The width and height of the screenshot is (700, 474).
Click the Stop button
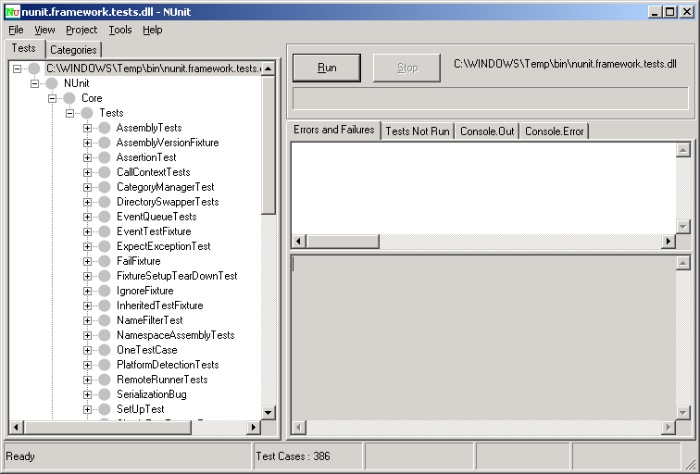406,68
